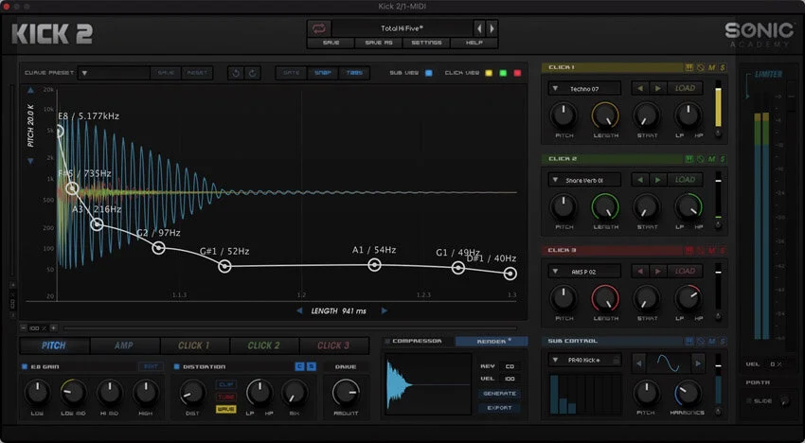Click the redo curve arrow icon
This screenshot has width=805, height=443.
tap(252, 73)
